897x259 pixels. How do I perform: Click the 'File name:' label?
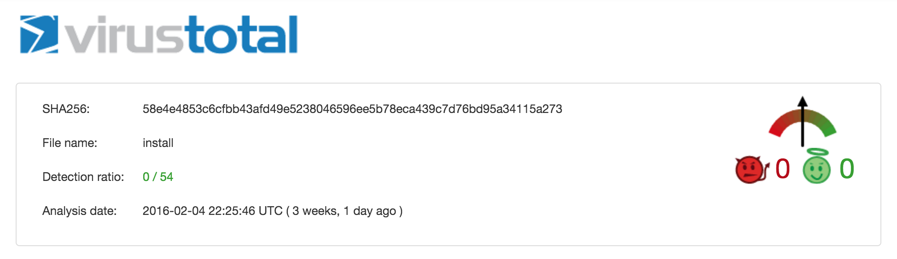coord(70,143)
